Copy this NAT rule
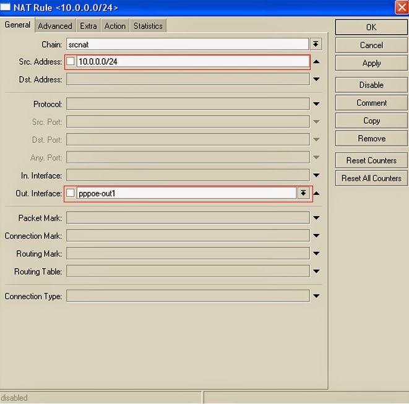409x404 pixels. 371,121
